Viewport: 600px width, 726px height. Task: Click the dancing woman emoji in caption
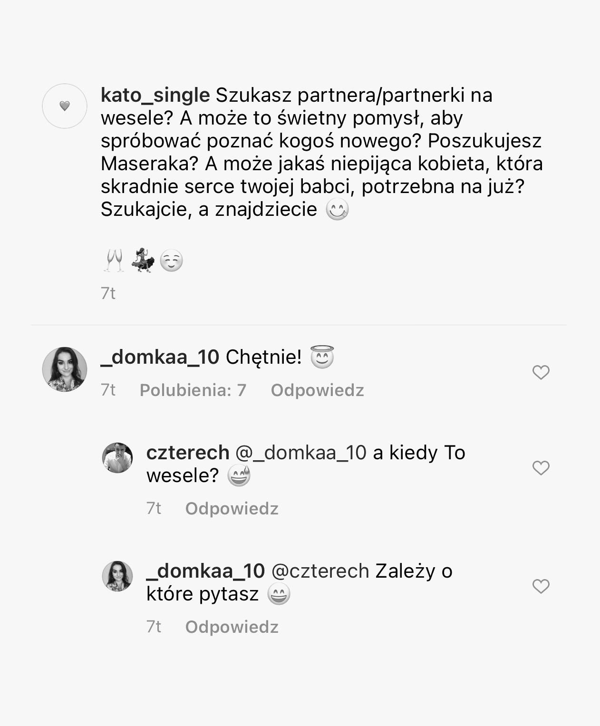(143, 260)
